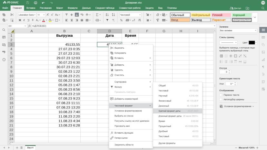The image size is (267, 150).
Task: Toggle italic К formatting
Action: 24,20
